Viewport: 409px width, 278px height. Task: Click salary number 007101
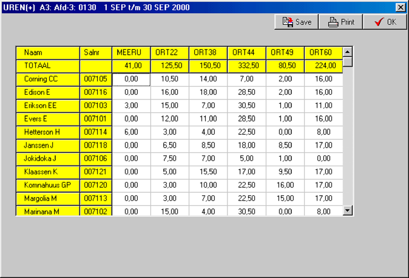(x=96, y=119)
